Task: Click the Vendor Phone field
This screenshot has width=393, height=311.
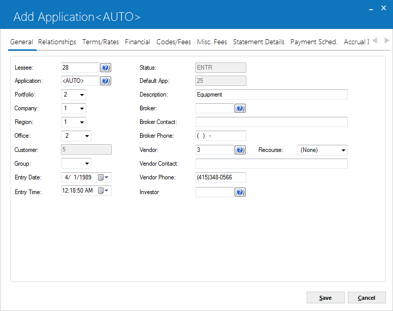Action: (221, 177)
